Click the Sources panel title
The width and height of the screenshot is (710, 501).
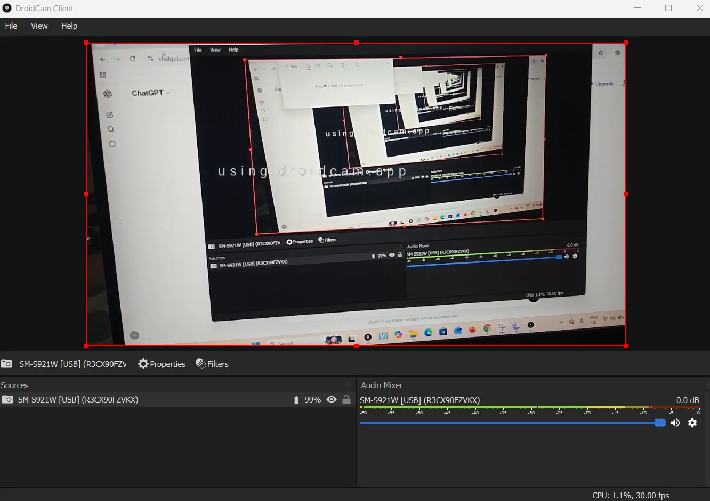(x=14, y=385)
